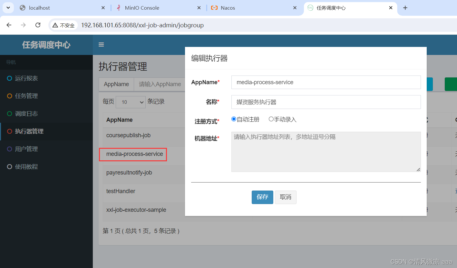Image resolution: width=457 pixels, height=268 pixels.
Task: Click the AppName field in the dialog
Action: [x=326, y=82]
